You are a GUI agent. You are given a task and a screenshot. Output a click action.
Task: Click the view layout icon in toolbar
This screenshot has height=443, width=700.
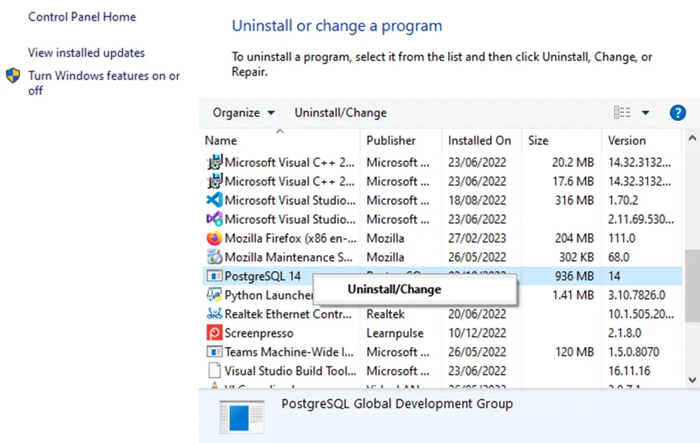(622, 113)
